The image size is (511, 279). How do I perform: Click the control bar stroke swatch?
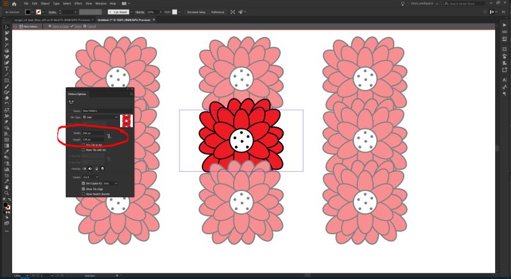39,12
